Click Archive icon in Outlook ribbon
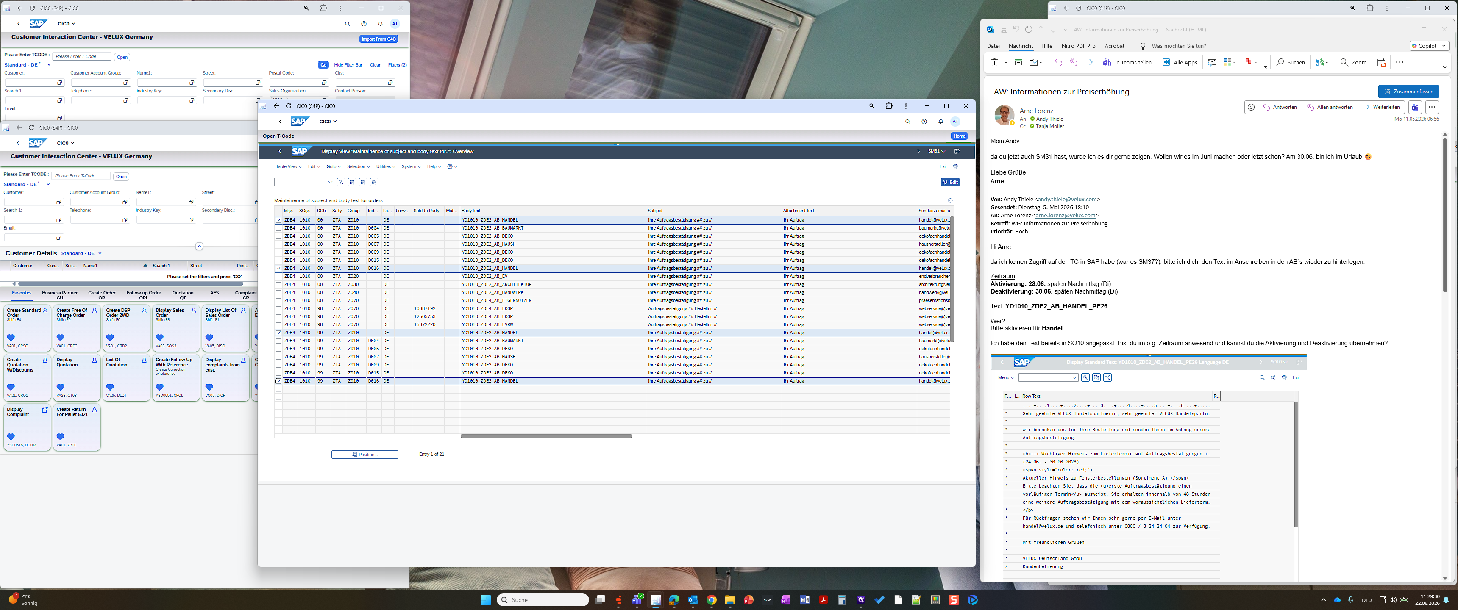This screenshot has height=610, width=1458. click(1018, 62)
